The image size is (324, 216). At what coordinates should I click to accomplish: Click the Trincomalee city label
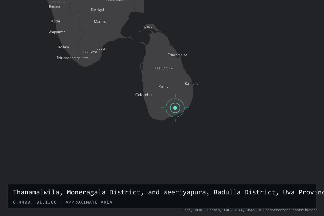point(178,55)
